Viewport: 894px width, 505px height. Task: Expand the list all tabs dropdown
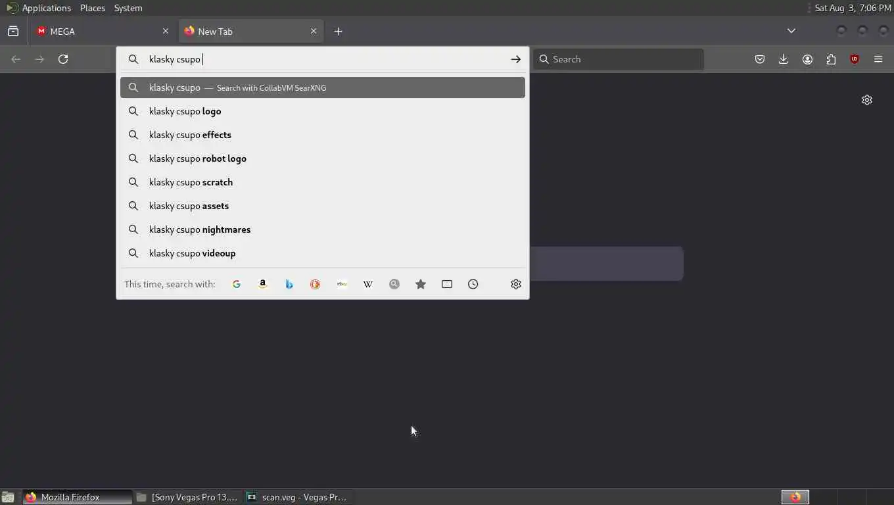pyautogui.click(x=791, y=31)
